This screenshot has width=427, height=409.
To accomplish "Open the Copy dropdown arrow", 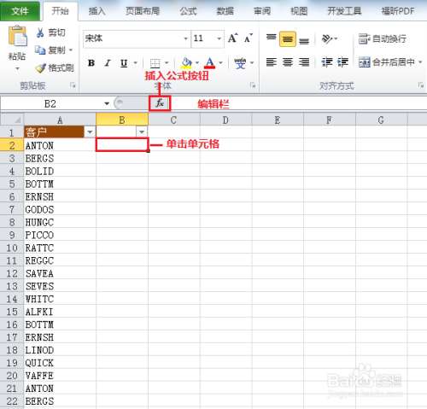I will click(71, 50).
